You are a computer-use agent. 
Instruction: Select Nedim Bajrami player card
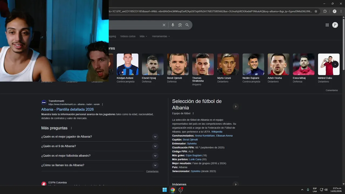point(253,68)
